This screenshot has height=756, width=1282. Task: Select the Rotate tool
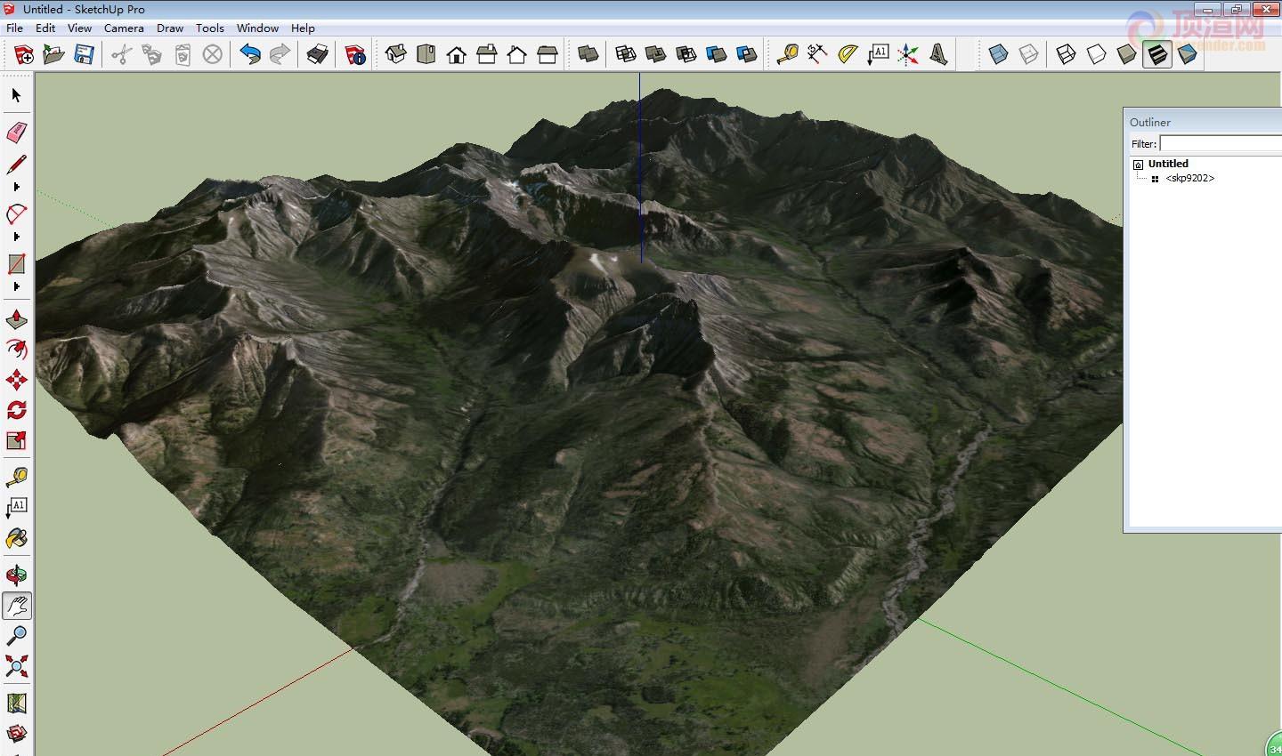pos(17,410)
